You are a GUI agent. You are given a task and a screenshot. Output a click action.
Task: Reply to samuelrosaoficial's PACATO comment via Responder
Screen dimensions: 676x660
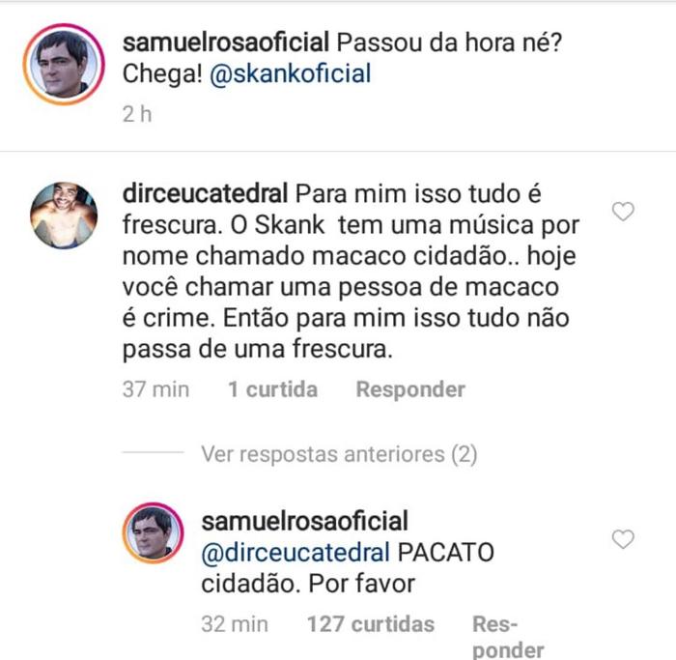click(508, 637)
